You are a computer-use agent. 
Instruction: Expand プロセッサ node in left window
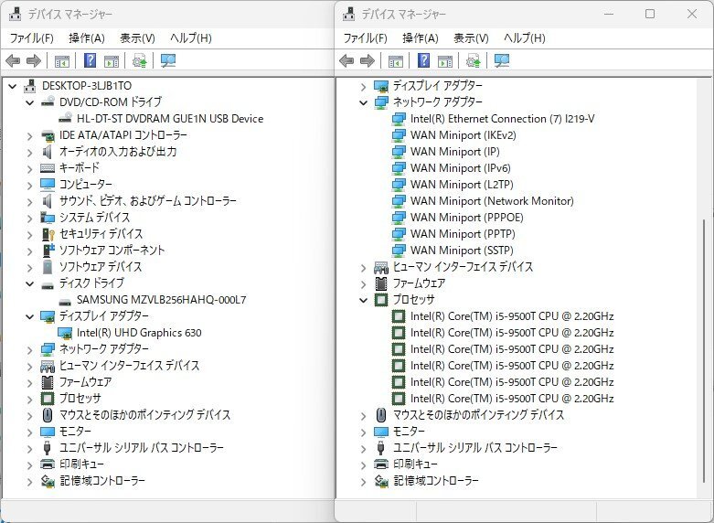pos(29,399)
